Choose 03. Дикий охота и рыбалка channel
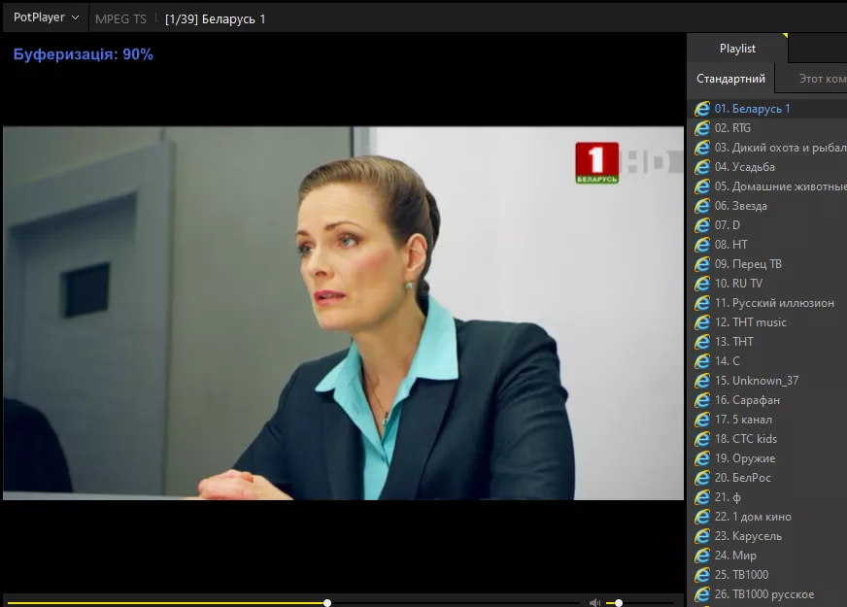 click(767, 148)
